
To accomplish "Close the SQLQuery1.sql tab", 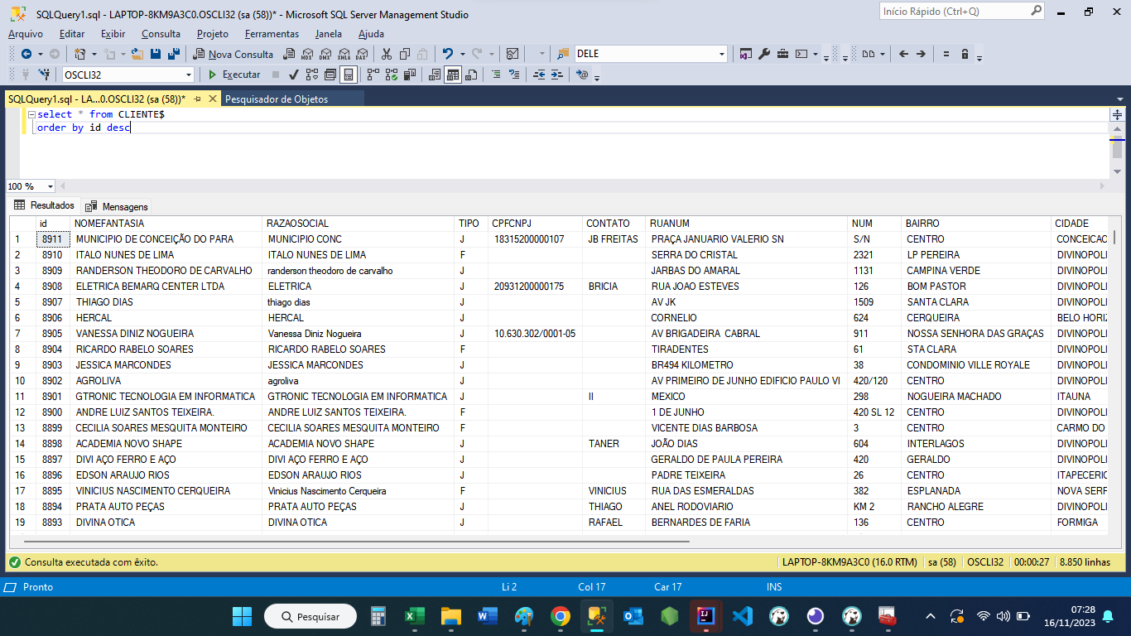I will (212, 99).
